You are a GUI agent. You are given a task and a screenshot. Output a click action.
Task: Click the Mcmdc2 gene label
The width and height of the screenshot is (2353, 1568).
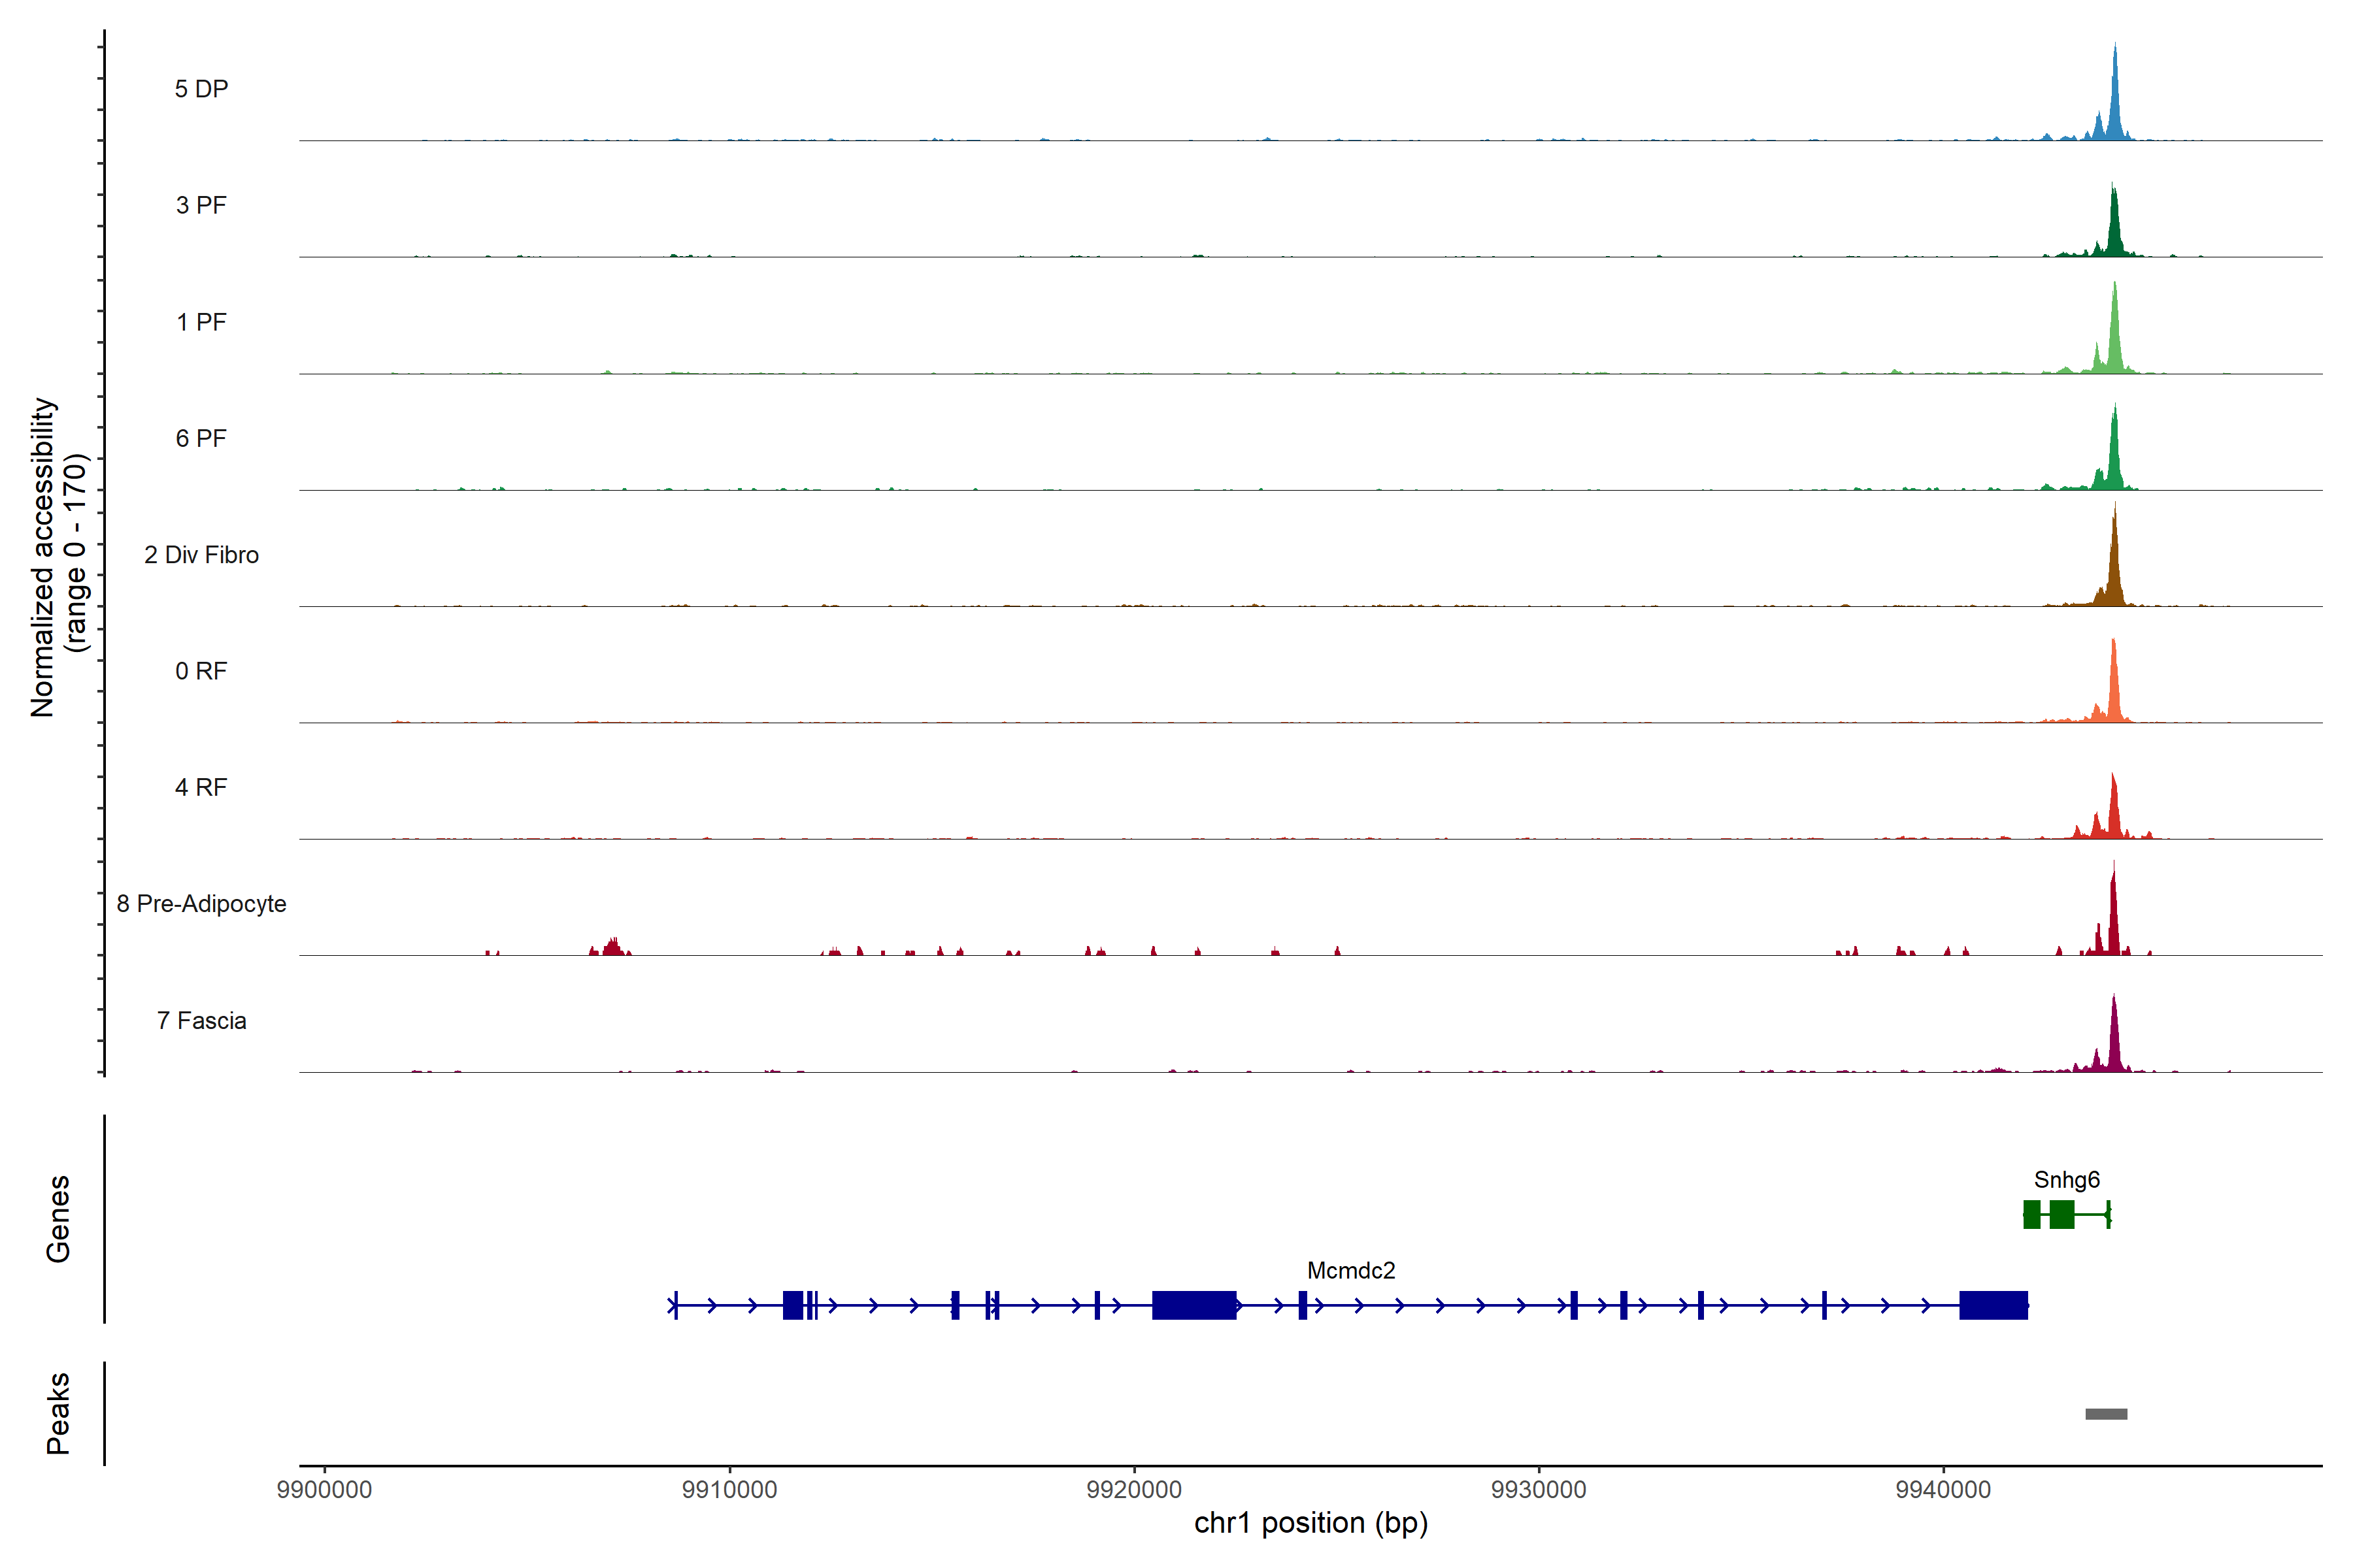point(1350,1271)
